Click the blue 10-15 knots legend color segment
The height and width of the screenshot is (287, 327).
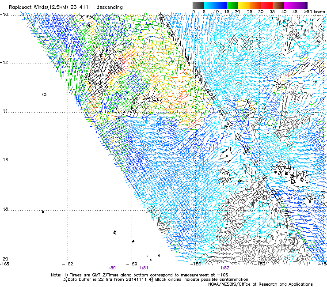(221, 5)
